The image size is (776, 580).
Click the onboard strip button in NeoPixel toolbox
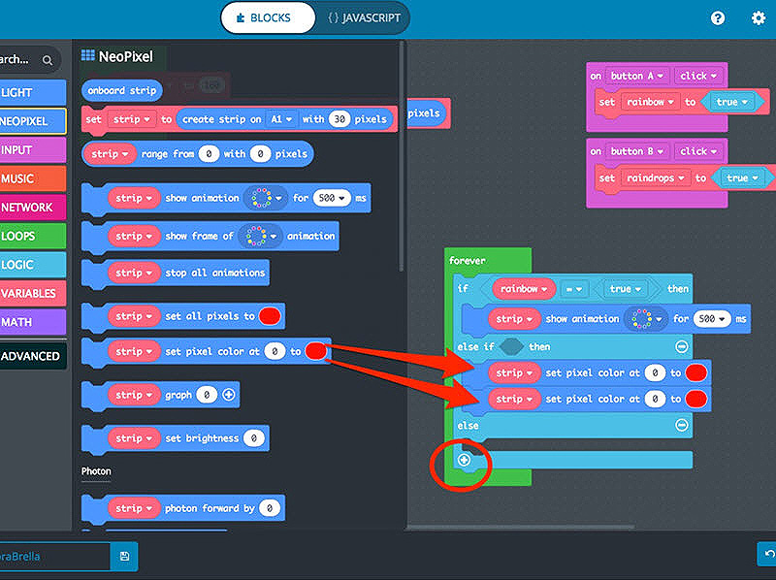(x=120, y=90)
